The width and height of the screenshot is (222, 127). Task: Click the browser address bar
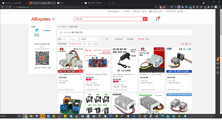84,7
